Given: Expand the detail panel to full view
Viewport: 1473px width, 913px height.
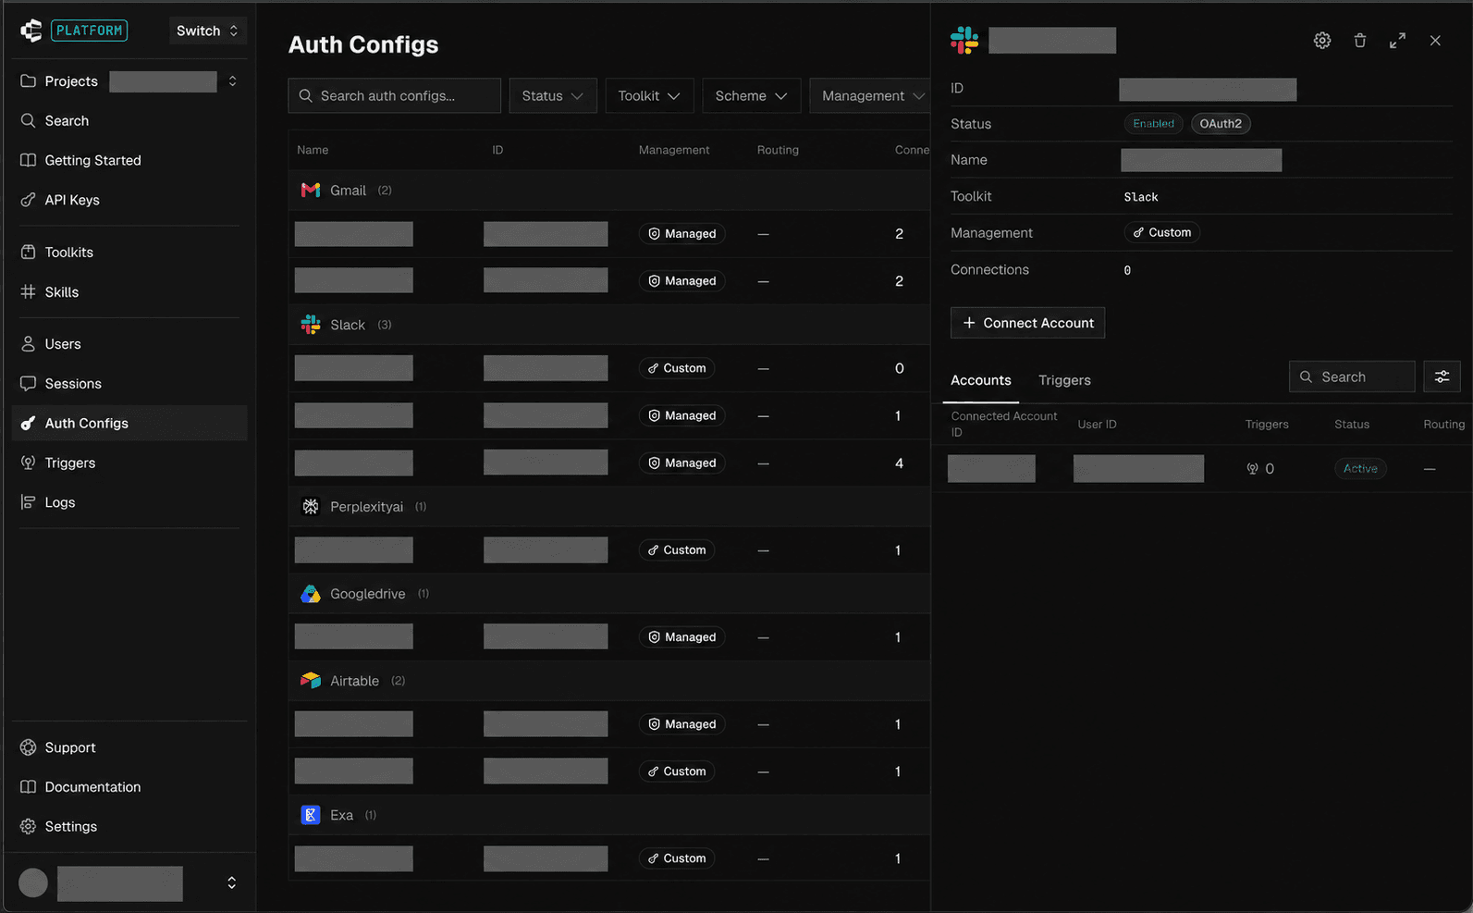Looking at the screenshot, I should coord(1397,41).
